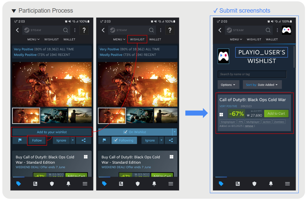
Task: Tap Playio controller avatar in top bar
Action: coord(287,30)
